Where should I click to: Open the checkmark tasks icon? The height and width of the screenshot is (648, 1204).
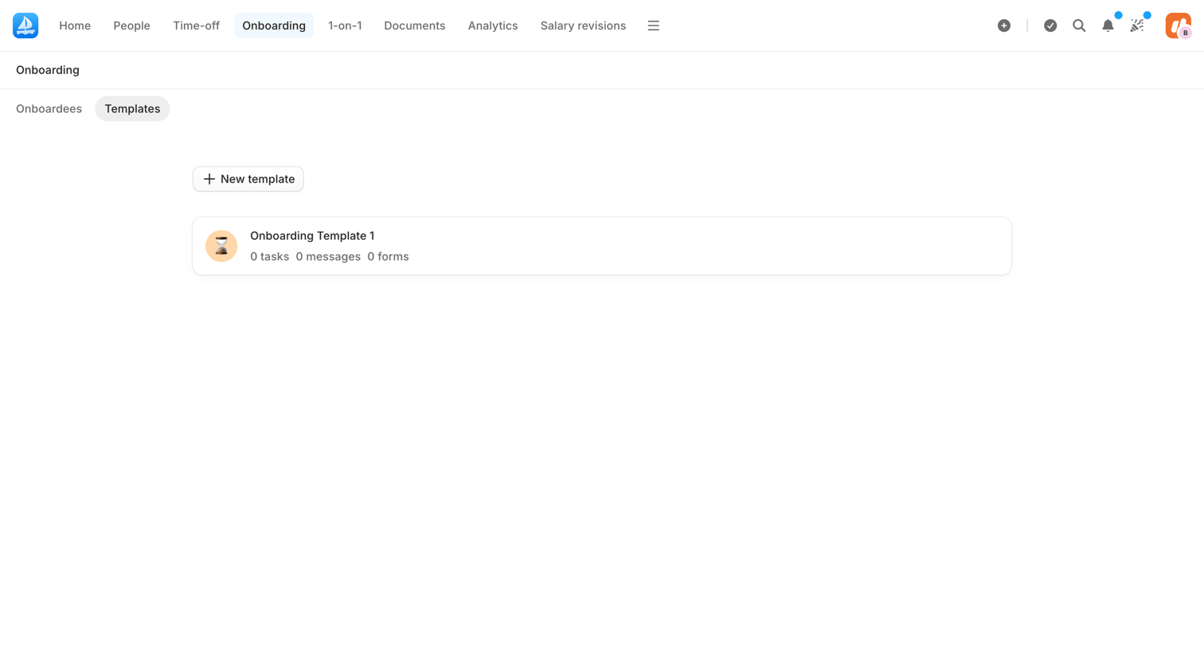click(1050, 25)
